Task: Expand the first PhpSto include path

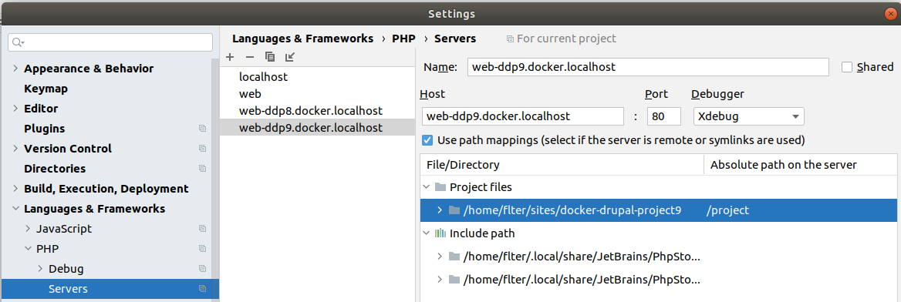Action: point(440,256)
